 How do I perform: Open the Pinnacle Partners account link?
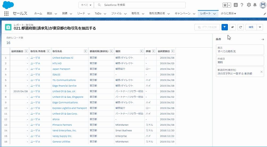tap(62, 125)
